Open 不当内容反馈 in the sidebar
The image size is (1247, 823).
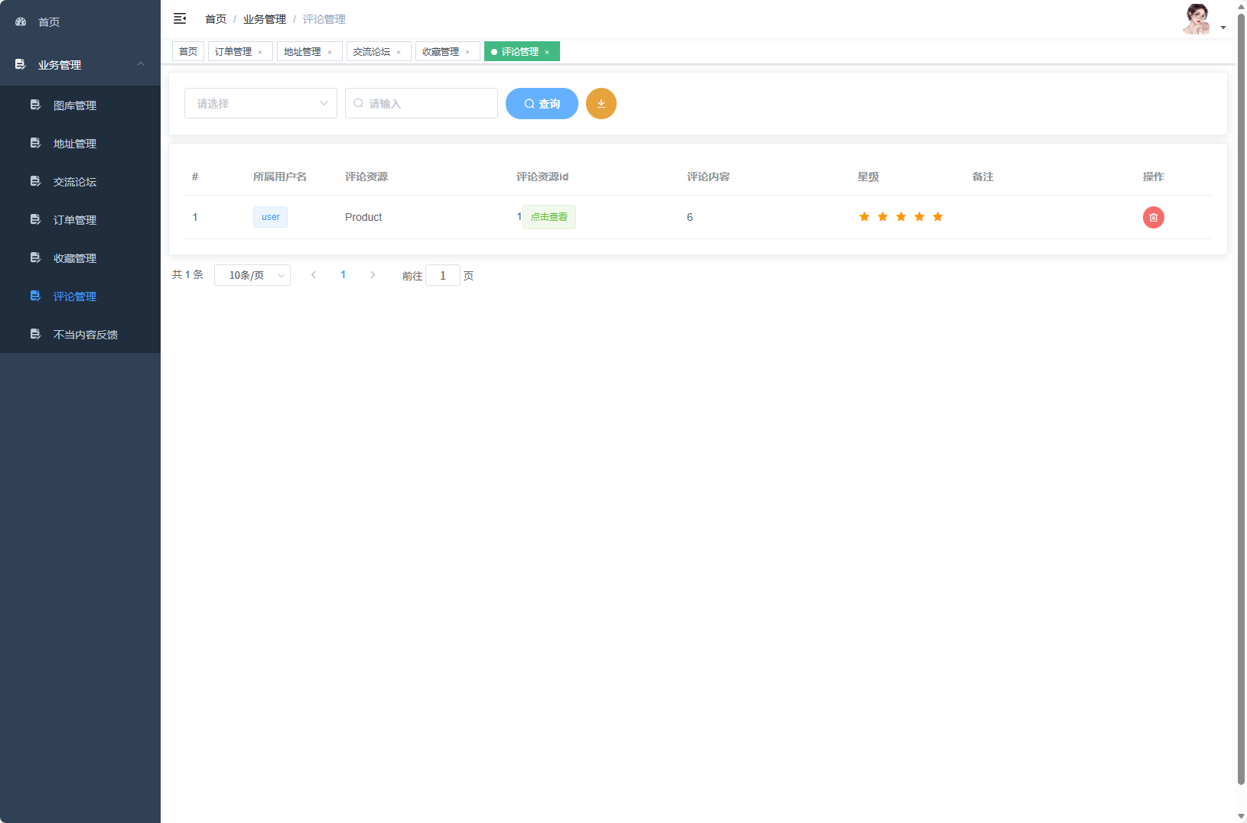pyautogui.click(x=86, y=335)
